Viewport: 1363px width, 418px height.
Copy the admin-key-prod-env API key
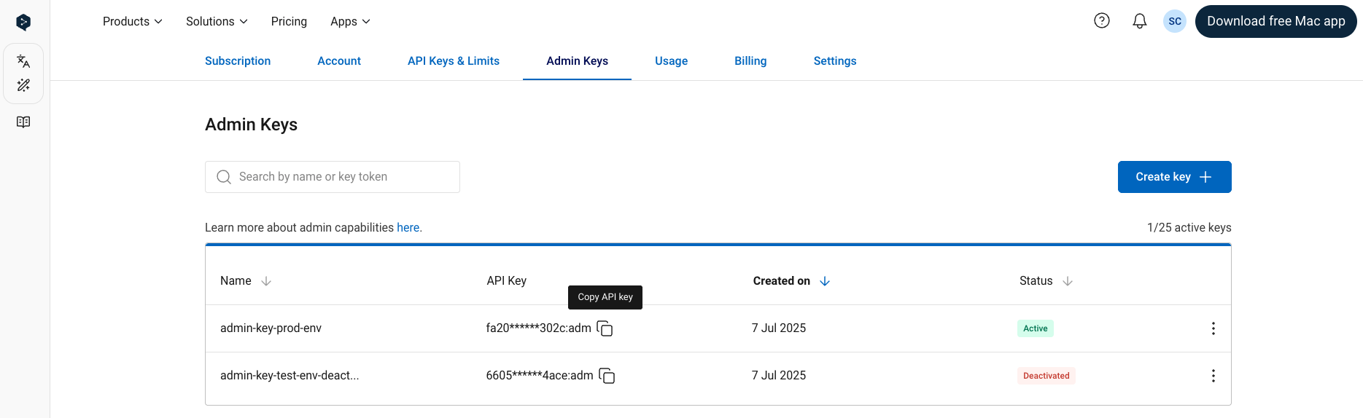(x=605, y=328)
